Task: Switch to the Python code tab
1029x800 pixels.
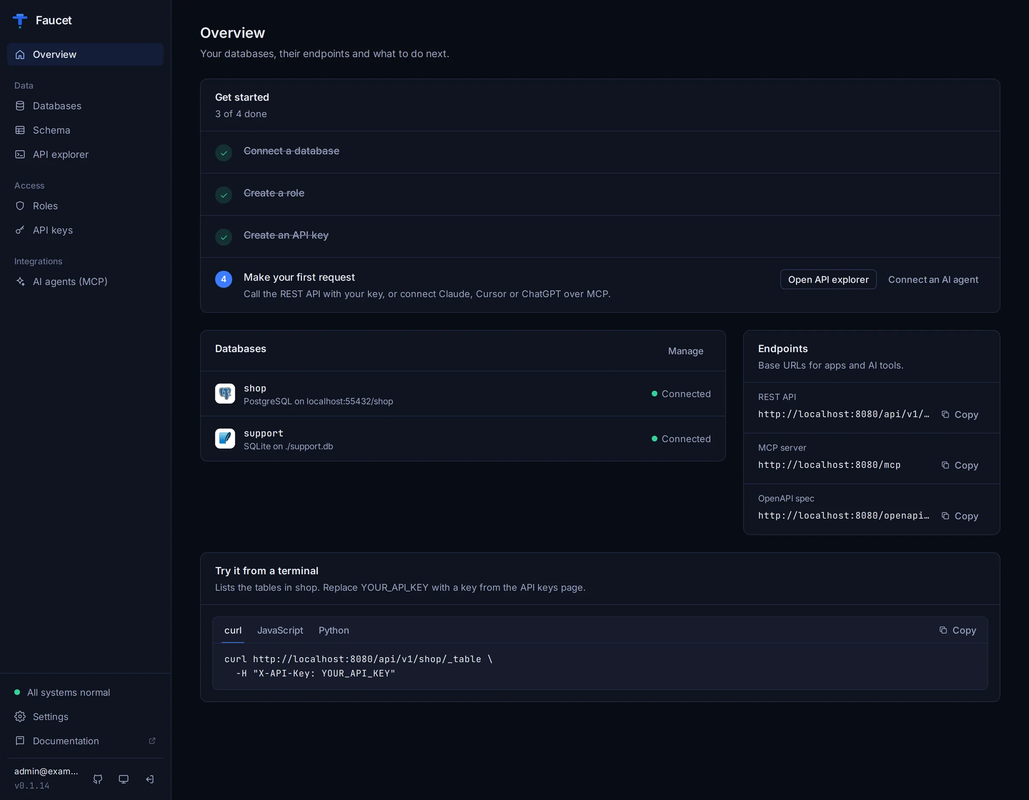Action: [334, 630]
